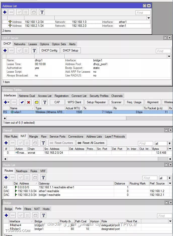Switch to Route List Nexthops tab
The width and height of the screenshot is (173, 236).
click(22, 171)
